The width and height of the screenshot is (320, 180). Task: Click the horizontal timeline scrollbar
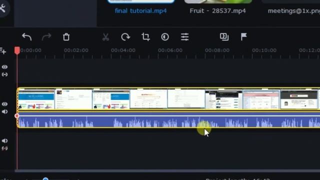[x=167, y=170]
